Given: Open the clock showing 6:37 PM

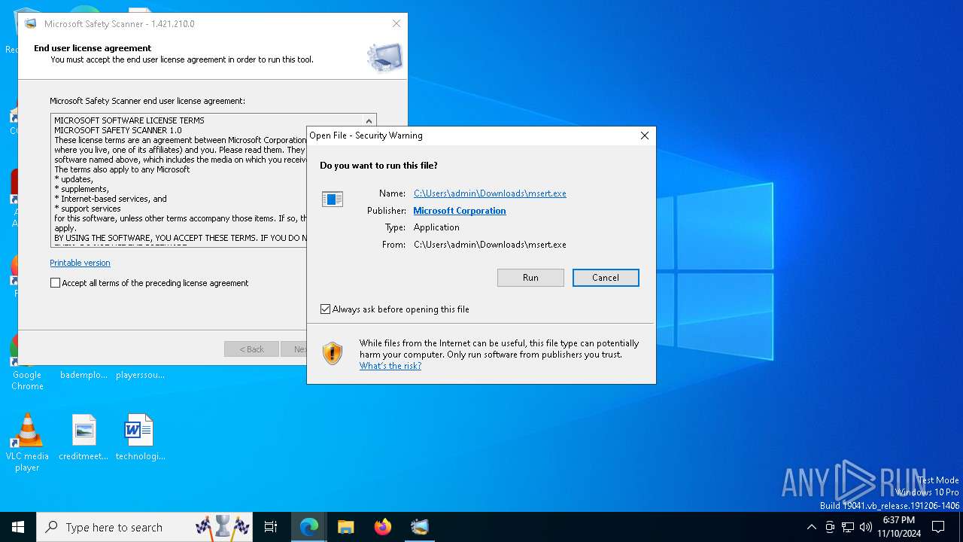Looking at the screenshot, I should 899,527.
